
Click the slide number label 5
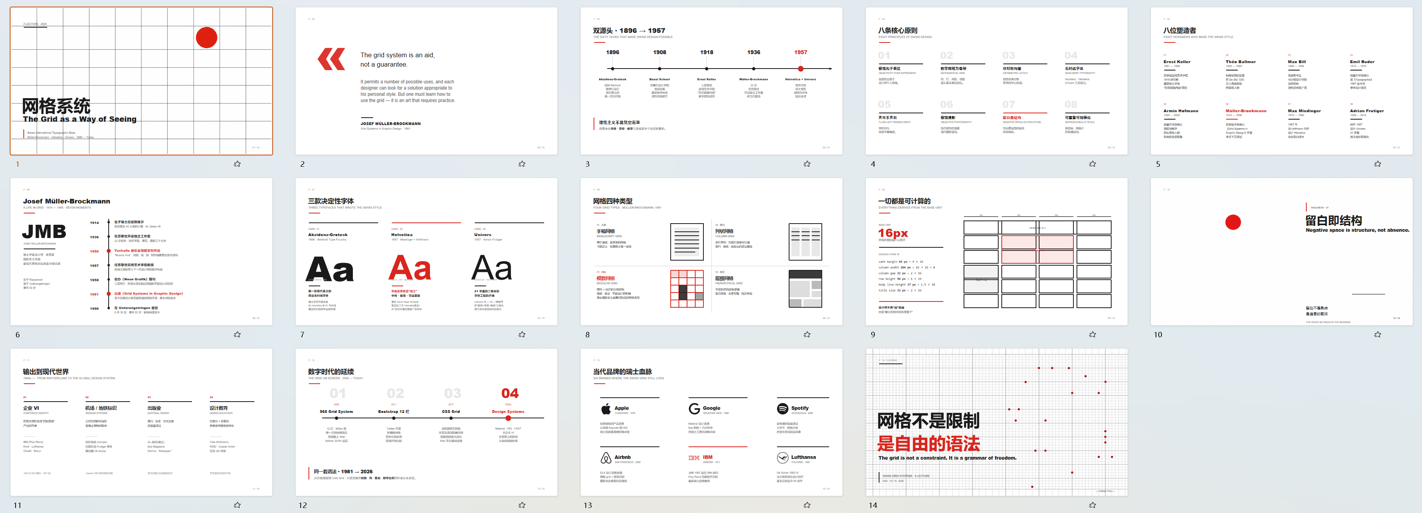click(1158, 164)
